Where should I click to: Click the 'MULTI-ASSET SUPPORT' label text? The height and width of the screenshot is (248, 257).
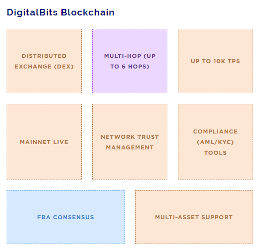point(194,217)
